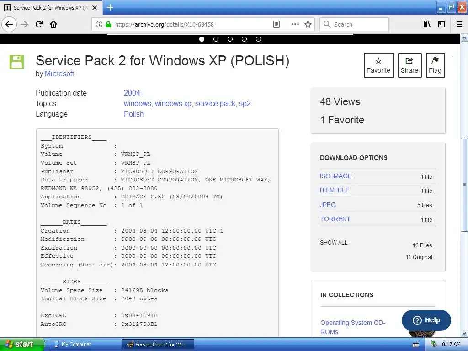The width and height of the screenshot is (468, 351).
Task: Select the first carousel dot
Action: click(x=202, y=39)
